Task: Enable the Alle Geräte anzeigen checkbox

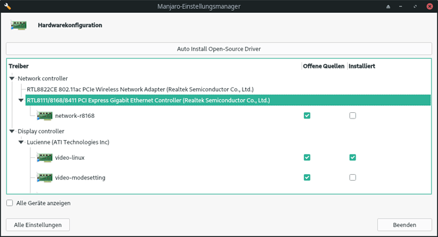Action: point(10,203)
